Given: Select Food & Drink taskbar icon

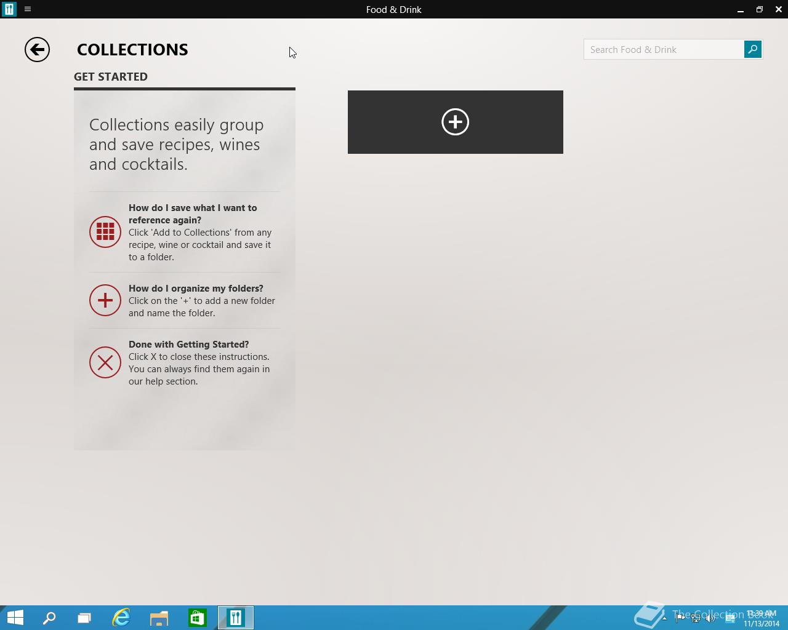Looking at the screenshot, I should click(x=236, y=618).
